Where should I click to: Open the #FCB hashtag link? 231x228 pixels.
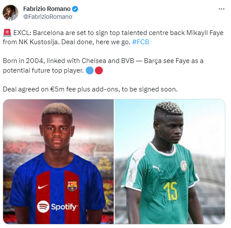(x=141, y=42)
